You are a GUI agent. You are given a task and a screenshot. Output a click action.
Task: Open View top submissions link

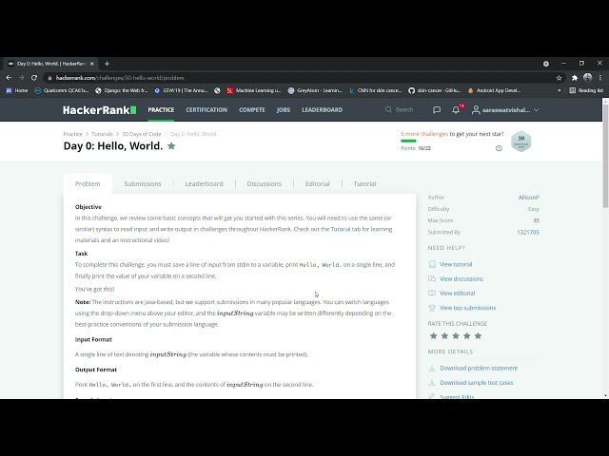(x=467, y=308)
